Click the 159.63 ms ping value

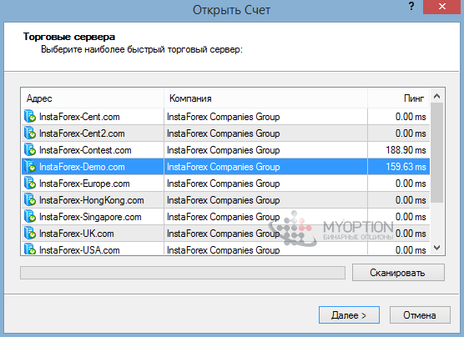[x=406, y=167]
